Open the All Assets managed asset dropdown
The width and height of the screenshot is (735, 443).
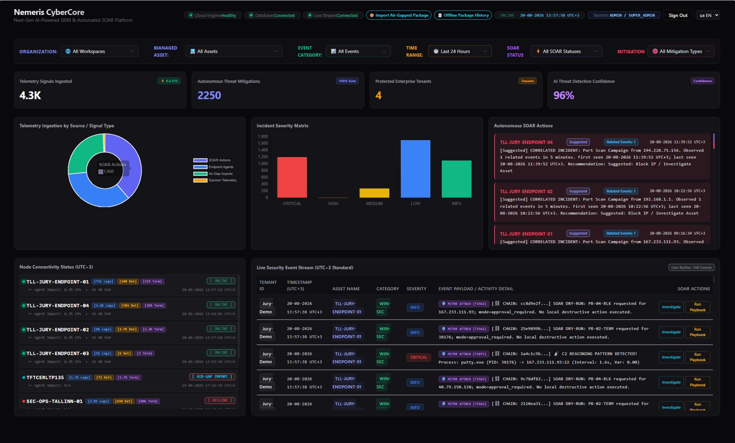[x=234, y=51]
